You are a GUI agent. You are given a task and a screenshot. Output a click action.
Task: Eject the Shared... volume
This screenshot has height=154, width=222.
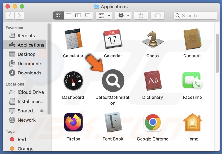click(42, 110)
